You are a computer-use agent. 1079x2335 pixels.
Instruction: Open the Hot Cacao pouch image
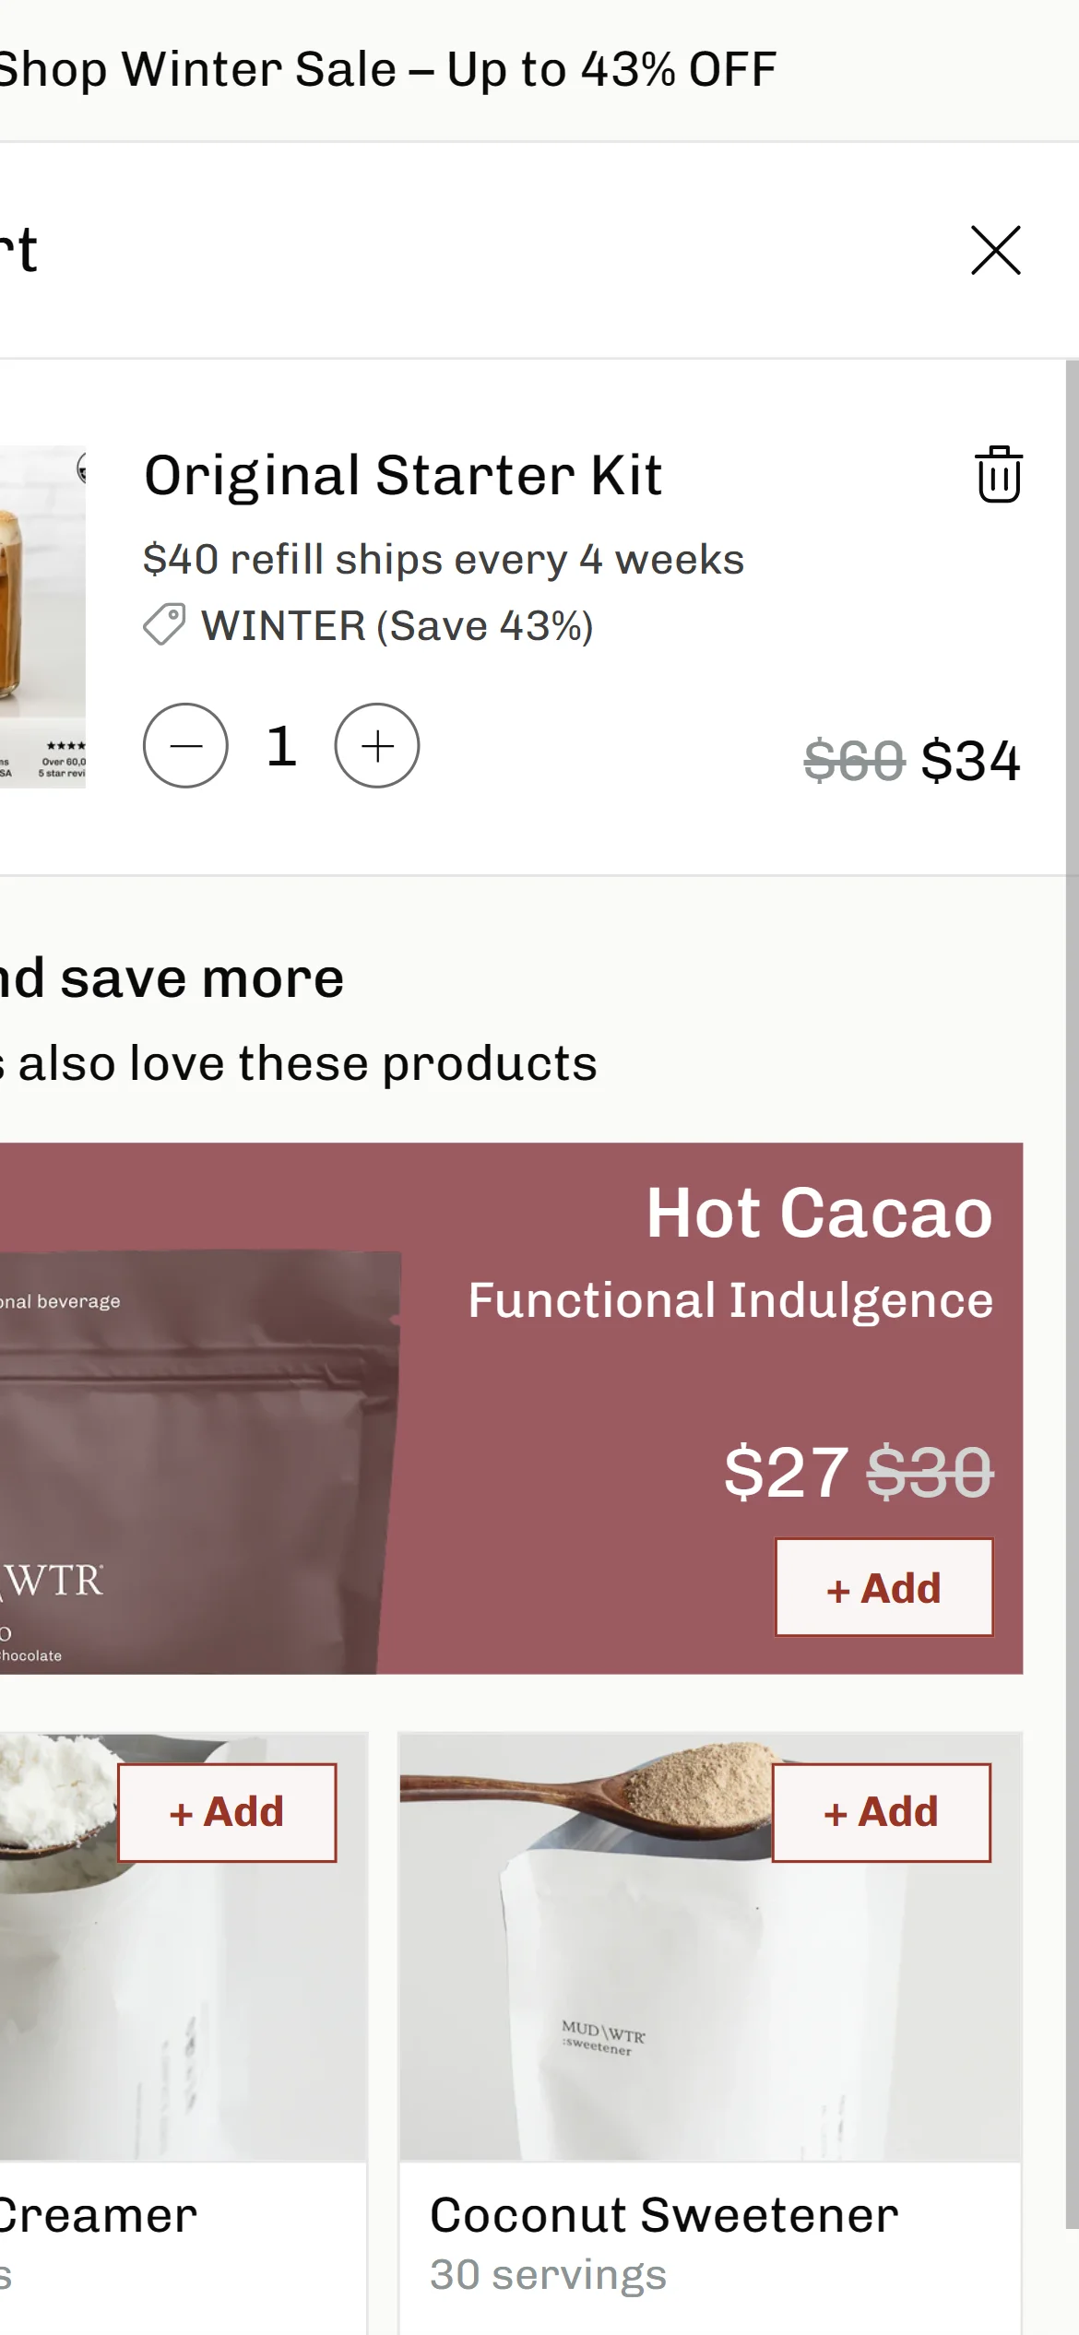coord(200,1462)
